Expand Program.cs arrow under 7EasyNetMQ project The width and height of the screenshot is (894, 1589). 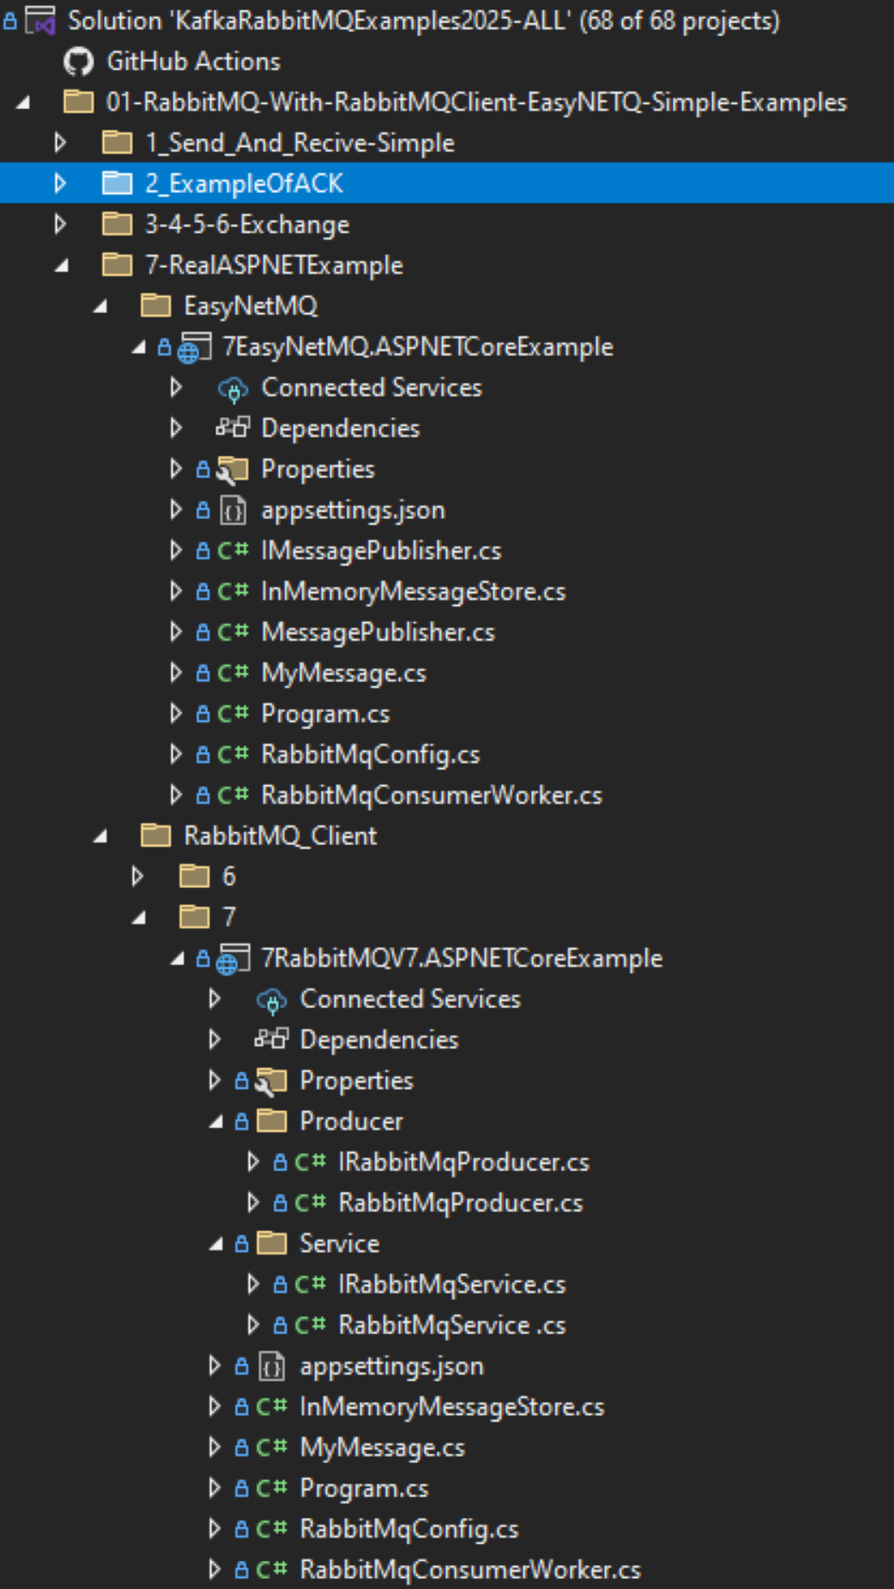click(175, 714)
